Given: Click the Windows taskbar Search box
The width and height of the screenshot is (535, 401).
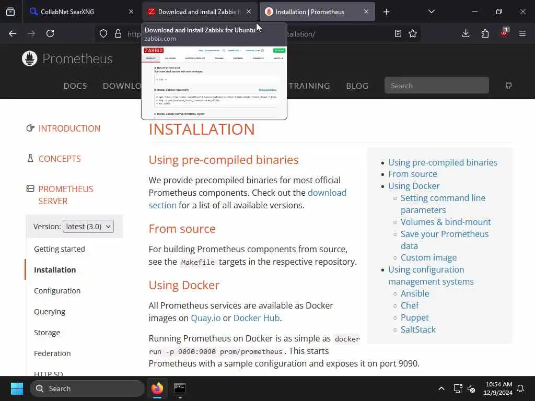Looking at the screenshot, I should pos(87,388).
